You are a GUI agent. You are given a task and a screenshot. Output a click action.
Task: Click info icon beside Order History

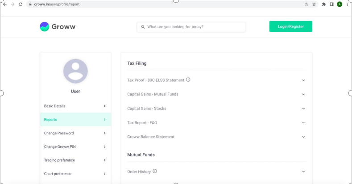(x=155, y=171)
